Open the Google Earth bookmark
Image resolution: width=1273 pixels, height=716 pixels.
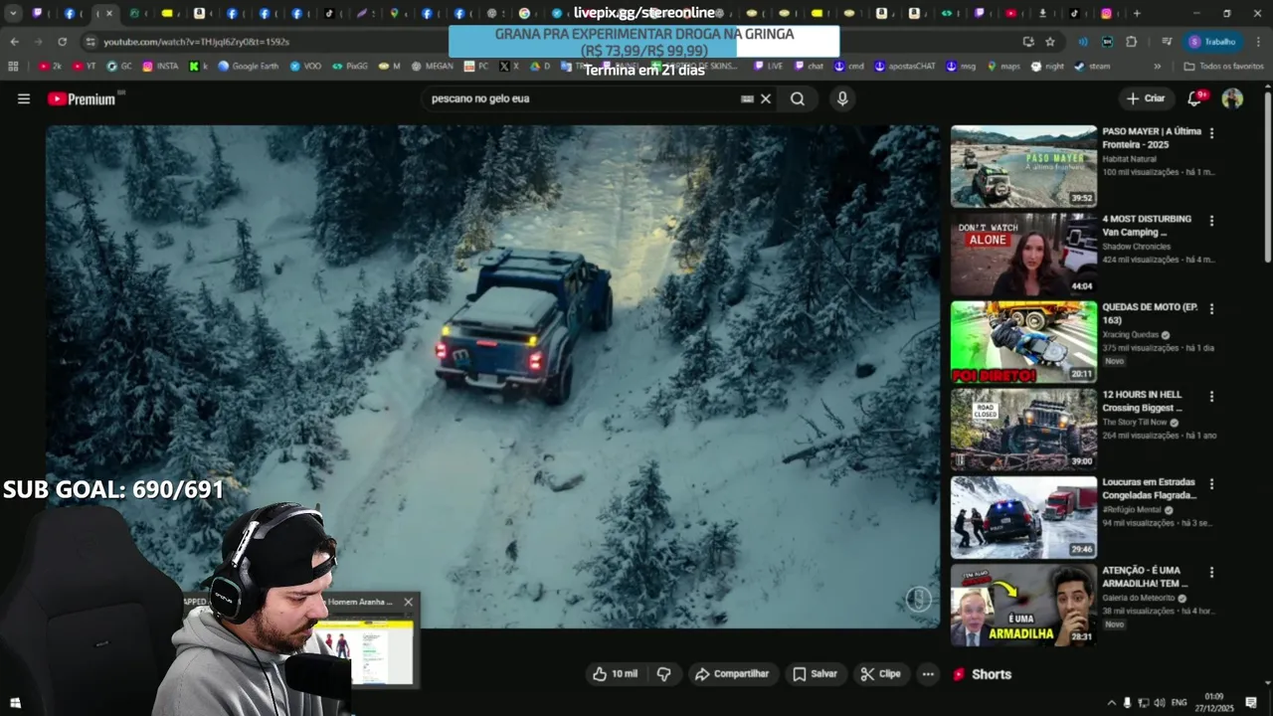coord(249,66)
